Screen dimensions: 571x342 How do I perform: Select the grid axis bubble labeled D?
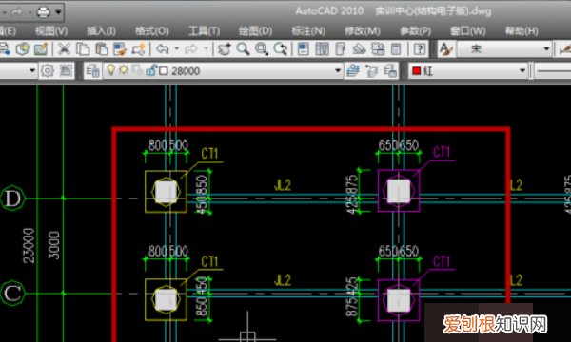12,199
